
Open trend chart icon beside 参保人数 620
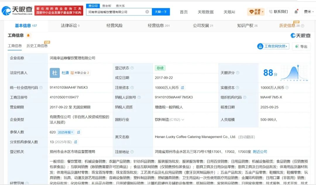click(78, 132)
